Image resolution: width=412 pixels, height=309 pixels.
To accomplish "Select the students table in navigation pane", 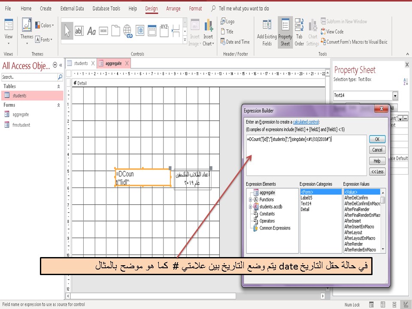I will (x=32, y=95).
